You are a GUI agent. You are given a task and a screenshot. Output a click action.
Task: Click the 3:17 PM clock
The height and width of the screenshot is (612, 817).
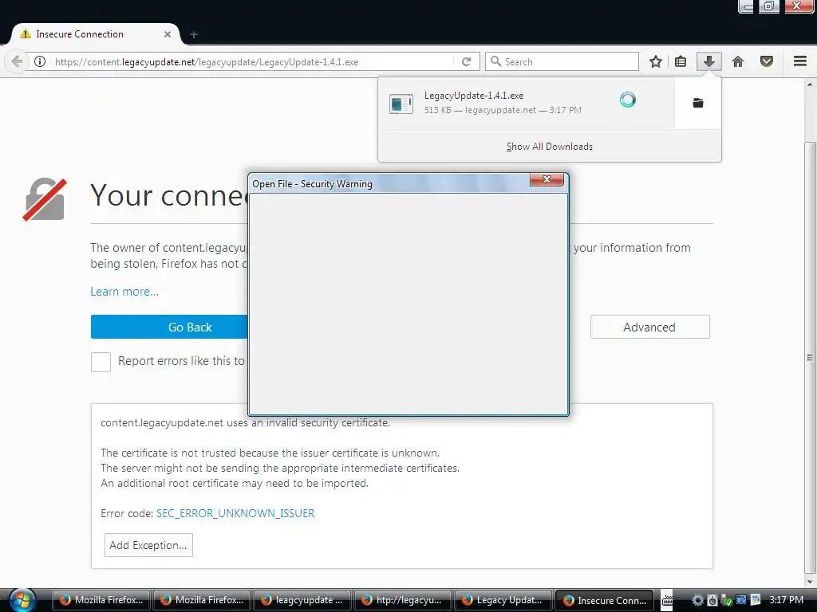pyautogui.click(x=786, y=599)
